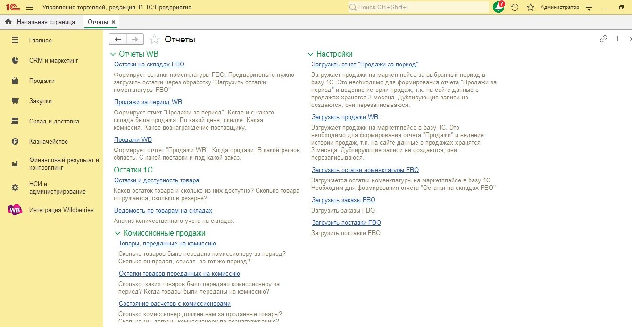Click the CRM и маркетинг pie icon

point(15,61)
